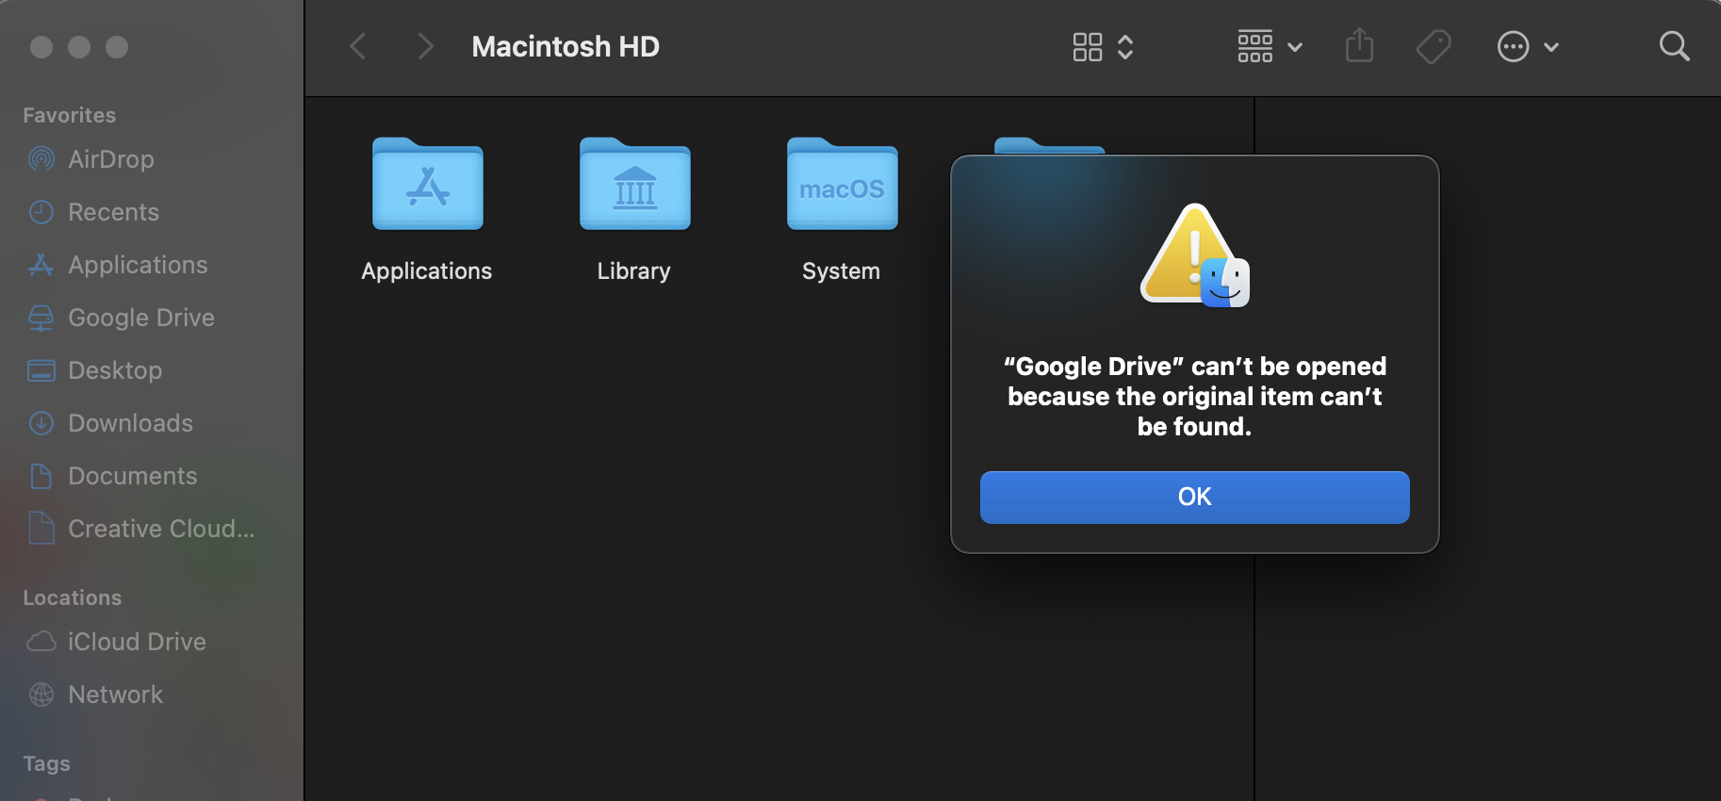
Task: Open Finder search magnifying glass
Action: click(x=1674, y=46)
